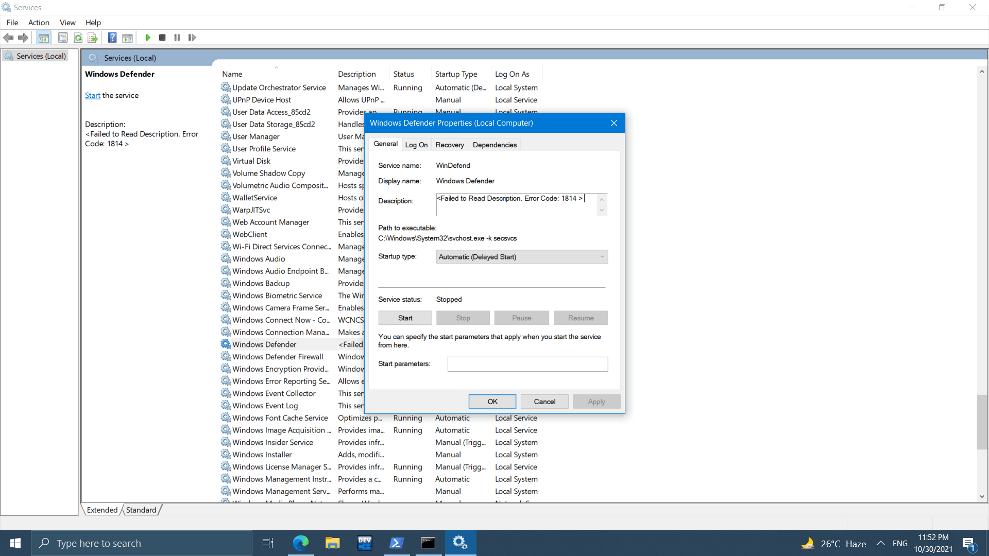The width and height of the screenshot is (989, 556).
Task: Click inside the Start parameters field
Action: [x=527, y=364]
